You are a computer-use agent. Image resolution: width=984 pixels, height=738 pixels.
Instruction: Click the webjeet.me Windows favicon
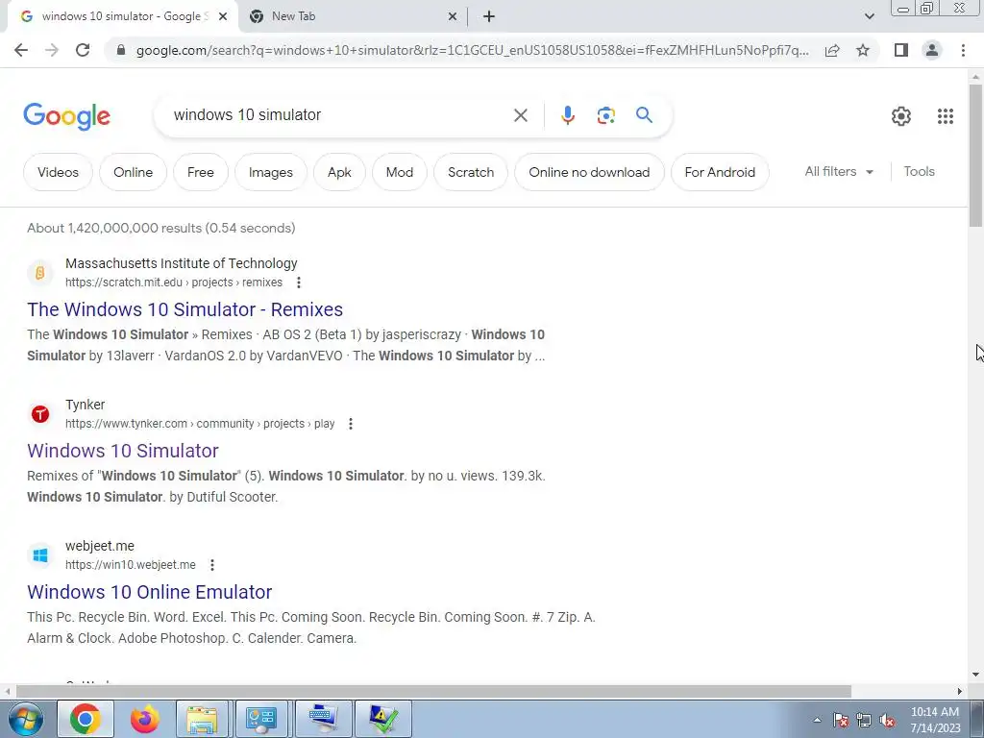(40, 555)
